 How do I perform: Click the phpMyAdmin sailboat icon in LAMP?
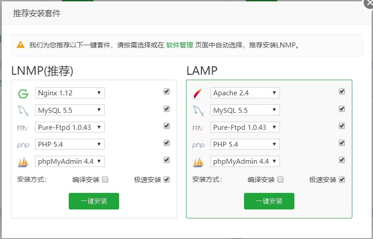point(198,162)
